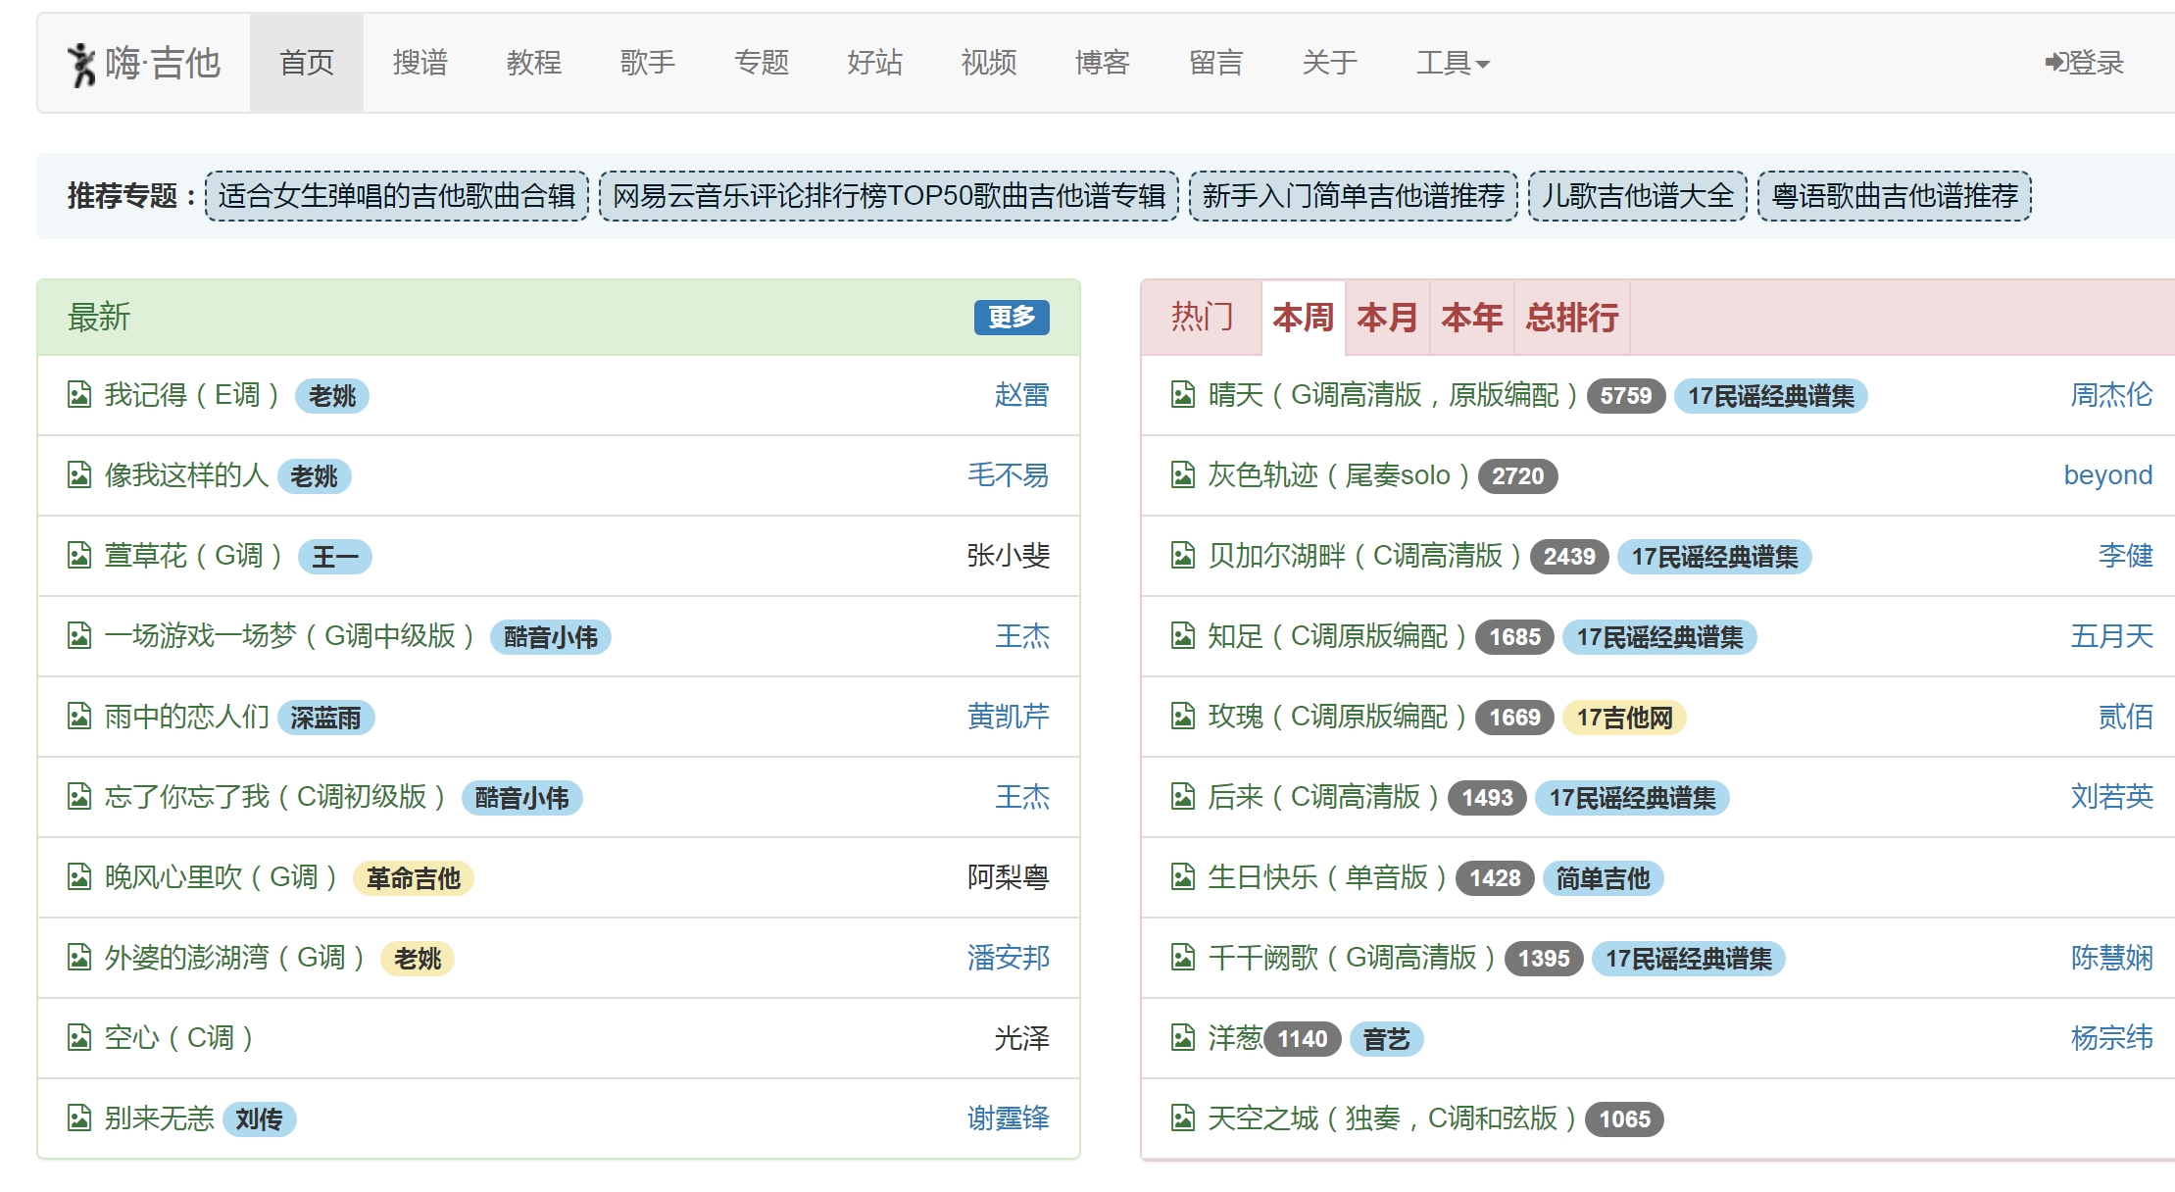This screenshot has height=1192, width=2175.
Task: Click the image icon beside 别来无恙
Action: 78,1118
